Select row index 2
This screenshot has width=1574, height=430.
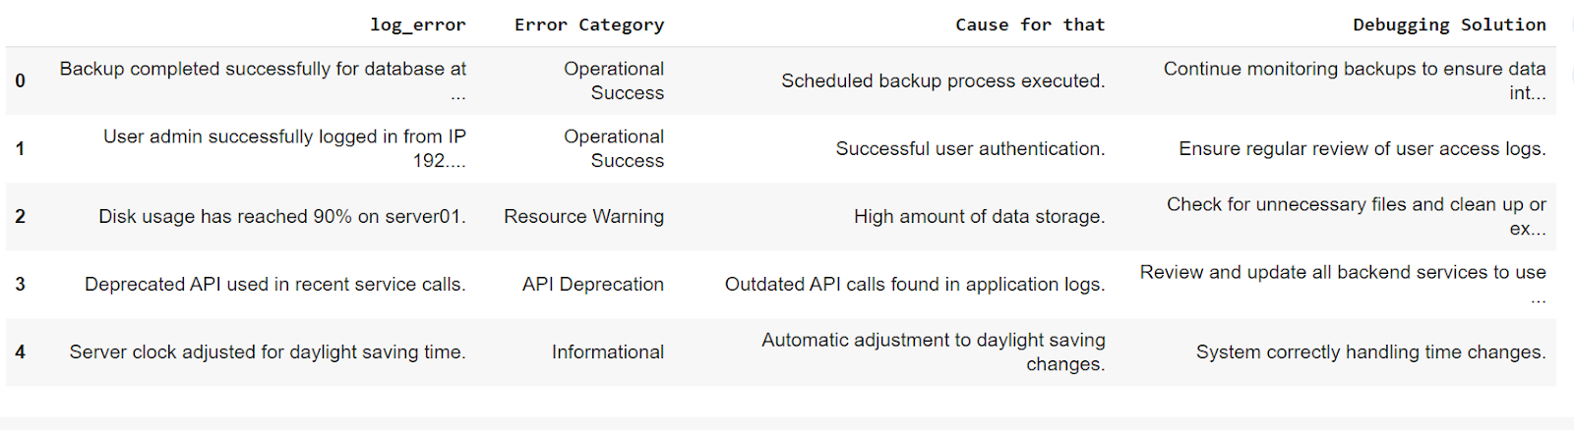point(20,216)
